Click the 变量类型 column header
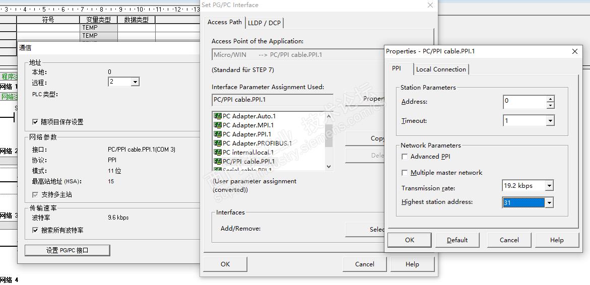This screenshot has height=285, width=590. tap(99, 20)
